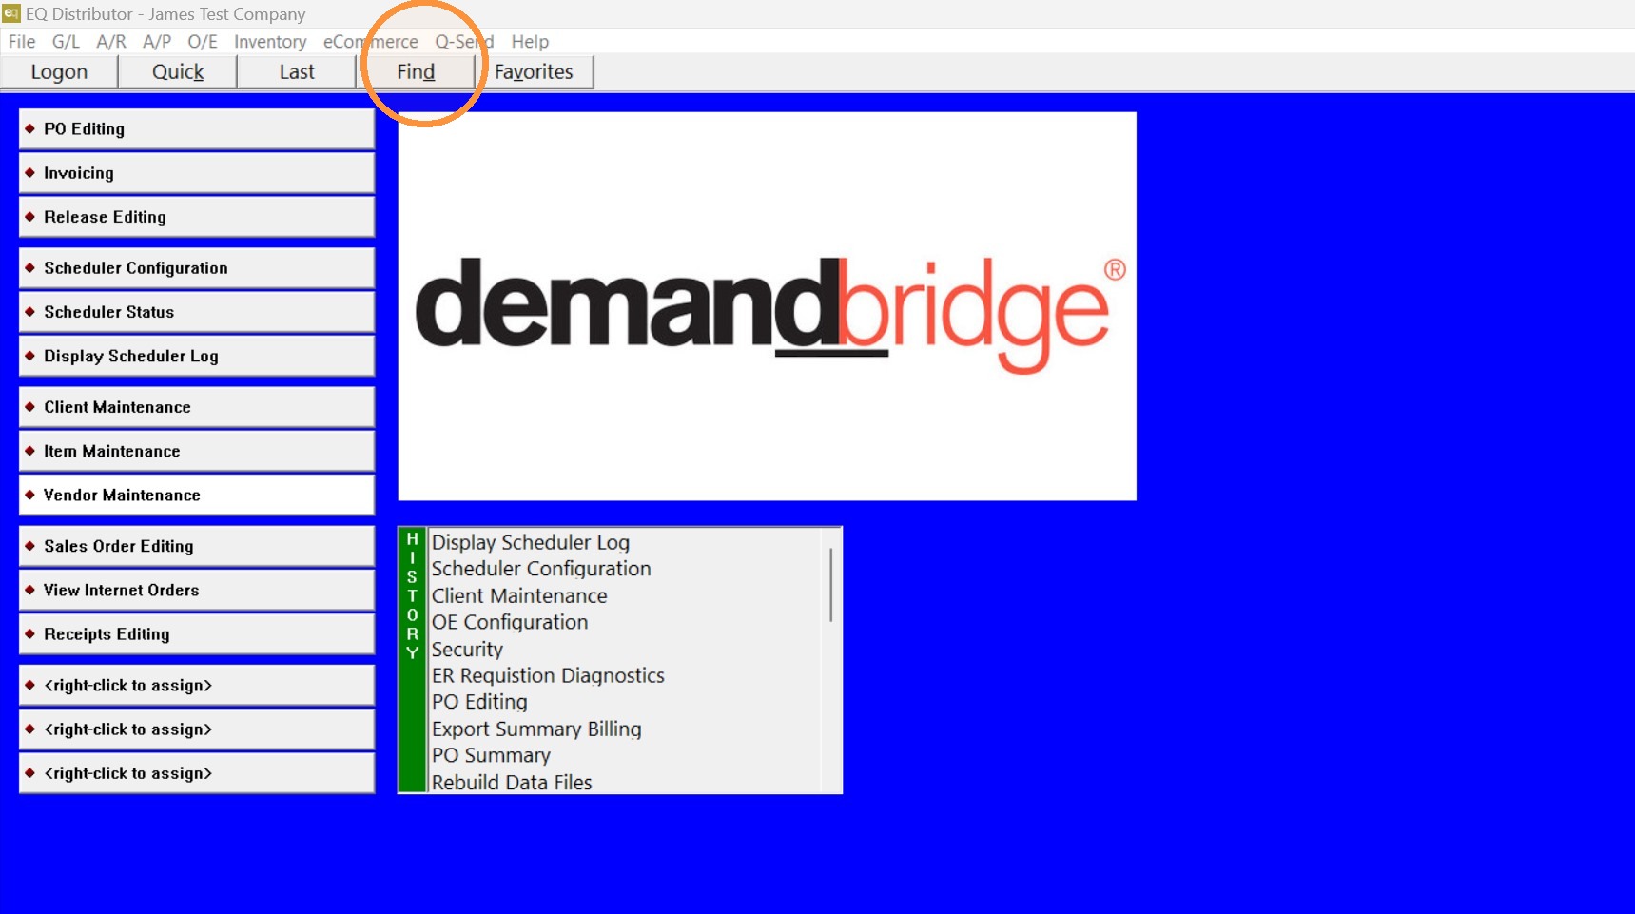Image resolution: width=1635 pixels, height=914 pixels.
Task: Select Display Scheduler Log in History list
Action: click(x=531, y=542)
